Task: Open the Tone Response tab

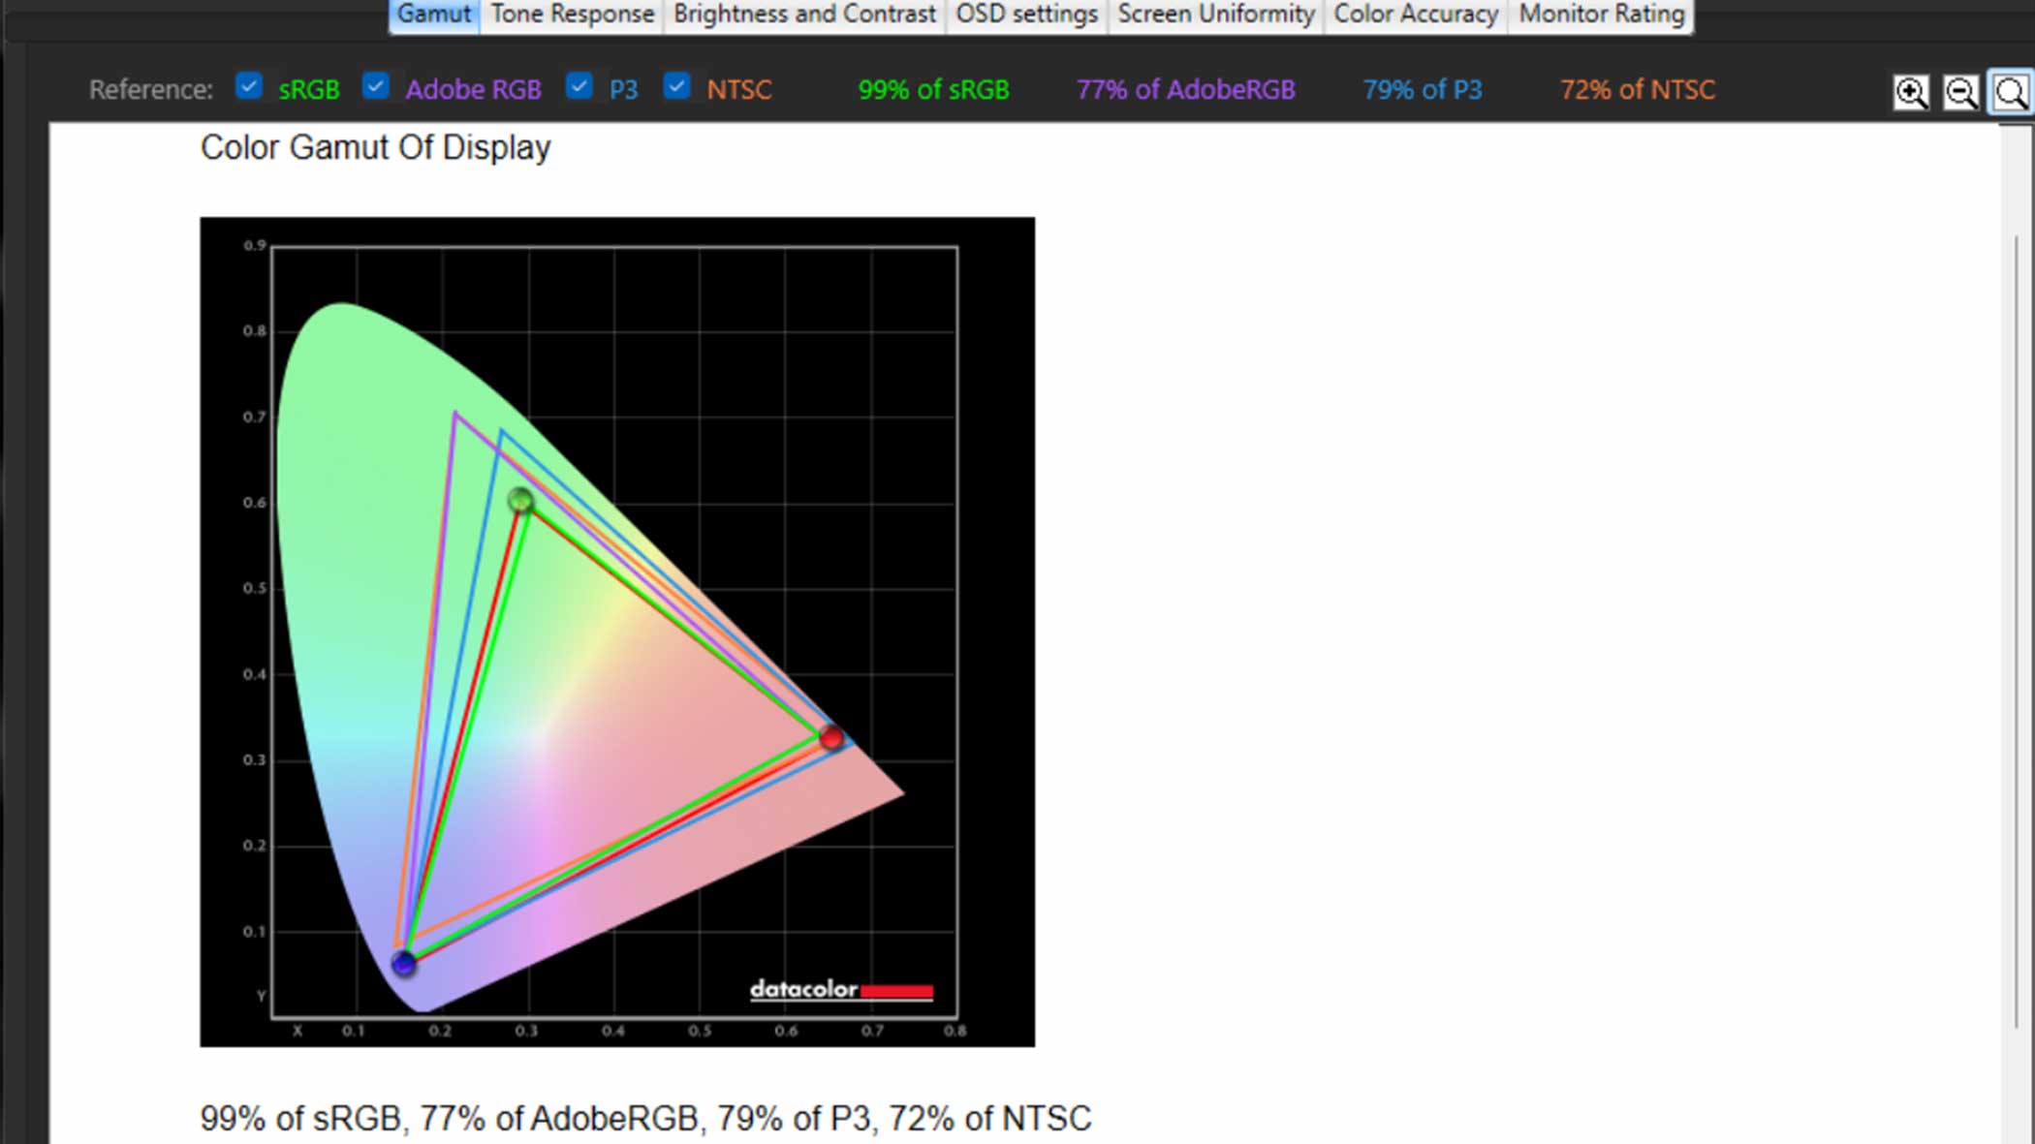Action: [x=572, y=14]
